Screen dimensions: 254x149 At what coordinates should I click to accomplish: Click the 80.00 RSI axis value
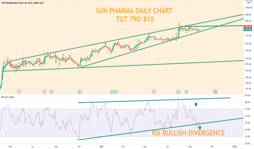point(247,102)
